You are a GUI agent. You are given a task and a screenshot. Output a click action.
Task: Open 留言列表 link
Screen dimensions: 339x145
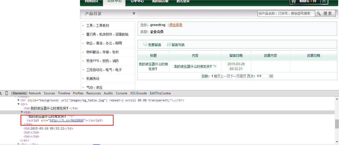click(178, 45)
